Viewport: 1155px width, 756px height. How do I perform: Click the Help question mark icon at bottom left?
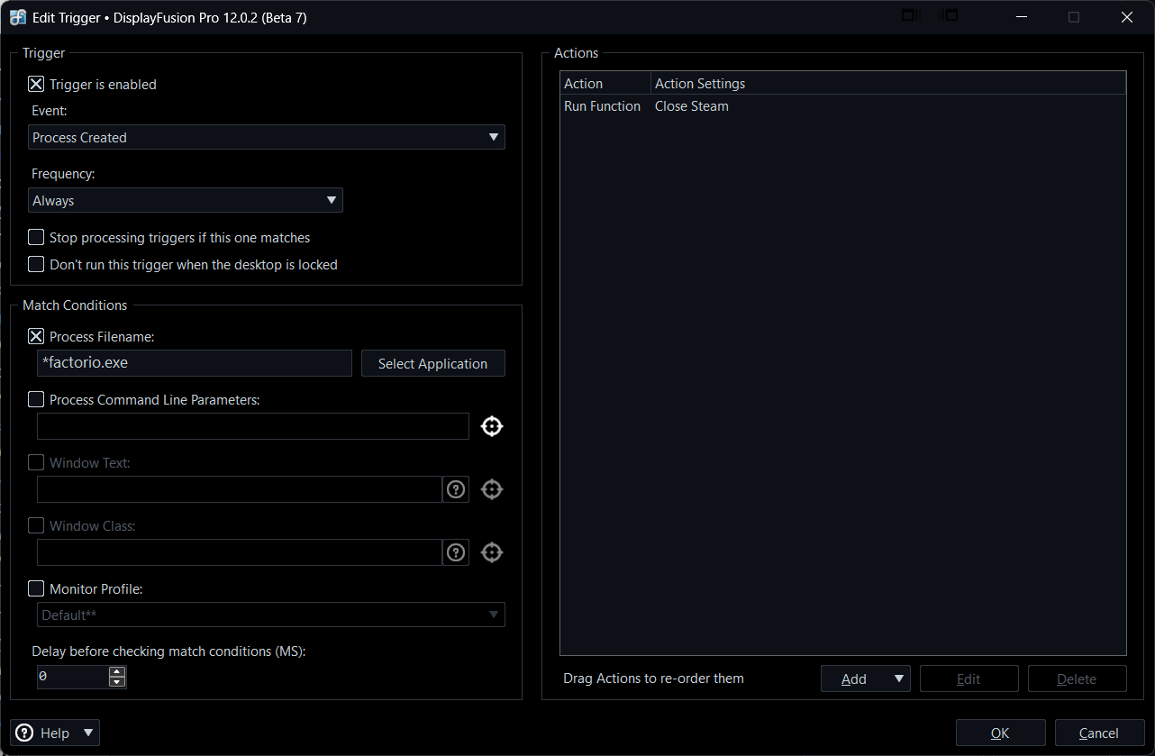click(x=25, y=733)
